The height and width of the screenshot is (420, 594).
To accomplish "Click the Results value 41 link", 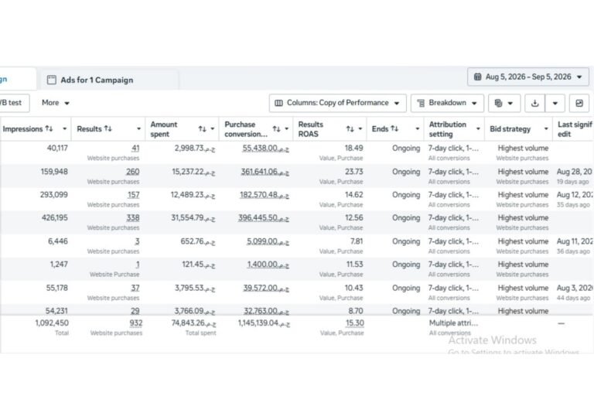I will 135,149.
